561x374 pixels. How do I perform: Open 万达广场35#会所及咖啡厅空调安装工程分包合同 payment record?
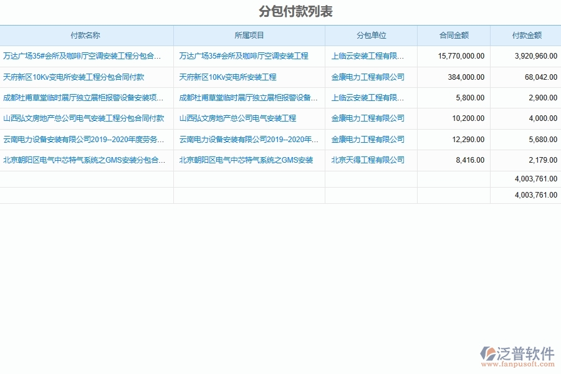pyautogui.click(x=84, y=56)
